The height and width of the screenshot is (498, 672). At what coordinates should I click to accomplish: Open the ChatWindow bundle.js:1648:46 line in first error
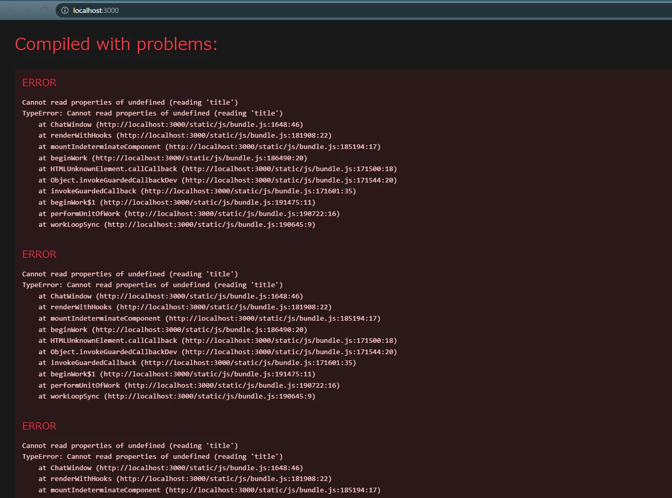[x=170, y=124]
